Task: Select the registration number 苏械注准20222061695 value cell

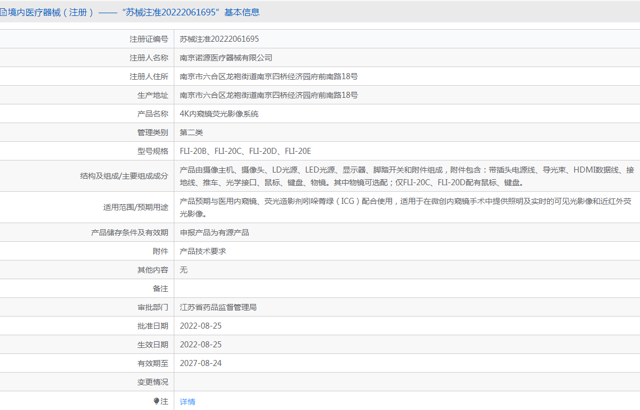Action: coord(219,39)
